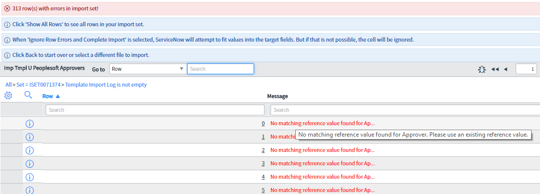Click the error icon in red banner

coord(7,8)
